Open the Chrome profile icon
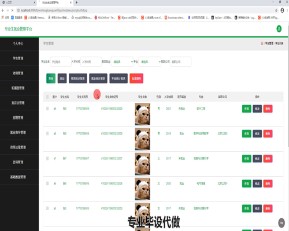 coord(282,10)
